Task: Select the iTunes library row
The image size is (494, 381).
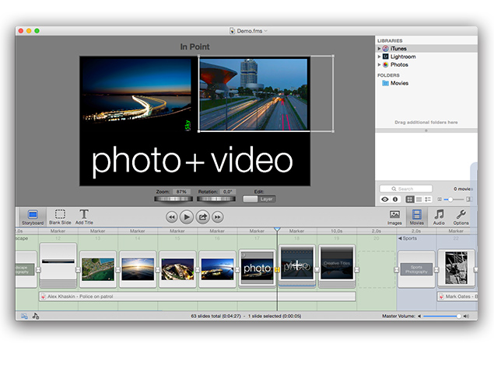Action: tap(426, 48)
